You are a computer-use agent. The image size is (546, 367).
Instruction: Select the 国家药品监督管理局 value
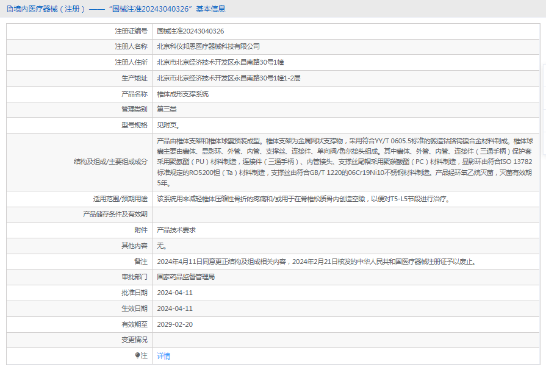pyautogui.click(x=186, y=277)
